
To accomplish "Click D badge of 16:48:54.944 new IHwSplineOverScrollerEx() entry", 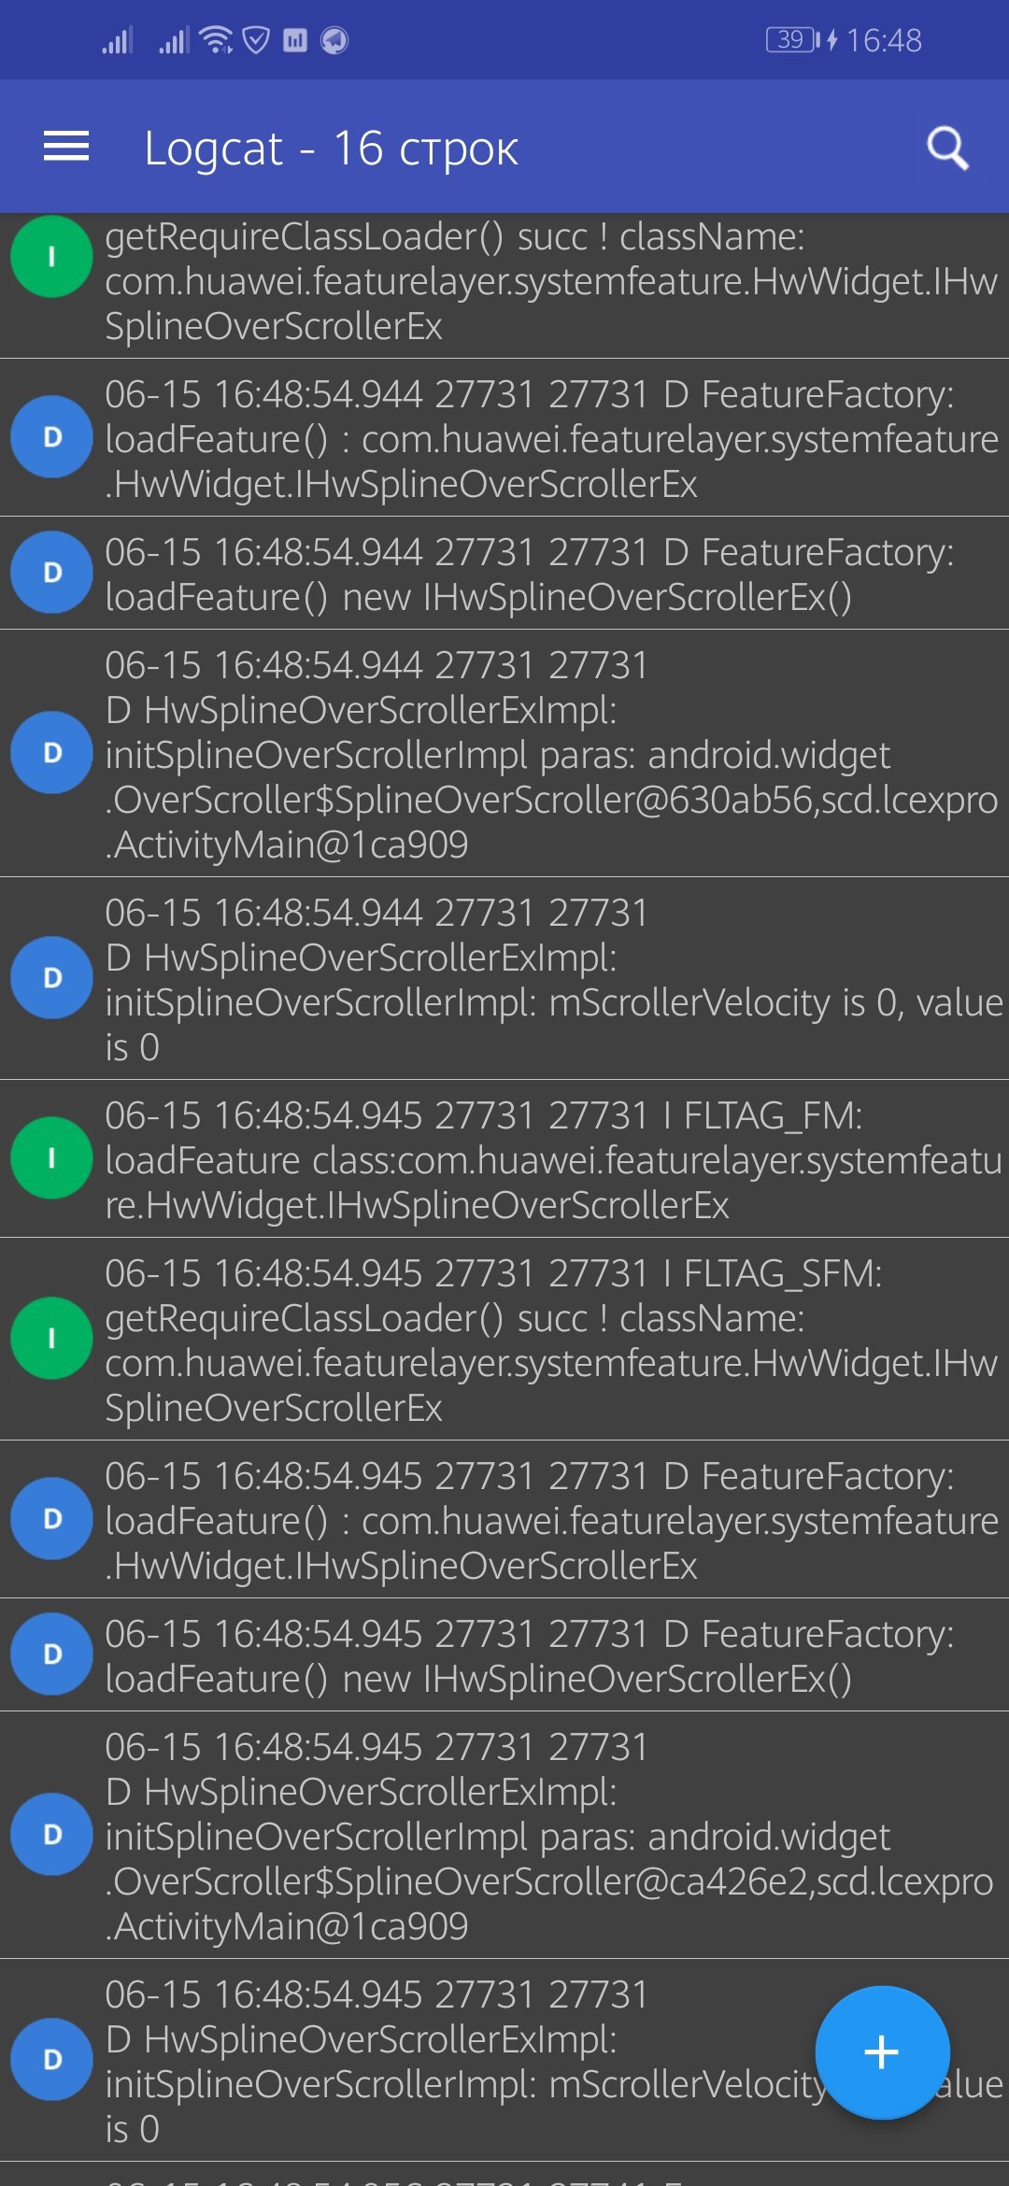I will point(51,572).
